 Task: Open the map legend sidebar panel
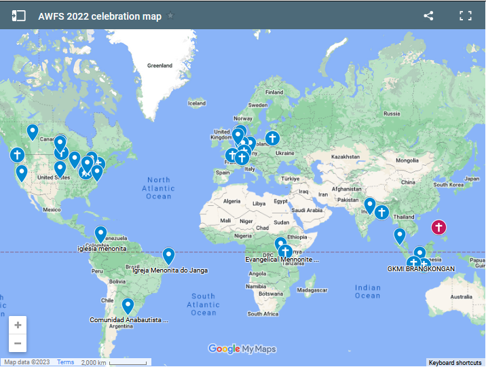[x=19, y=16]
